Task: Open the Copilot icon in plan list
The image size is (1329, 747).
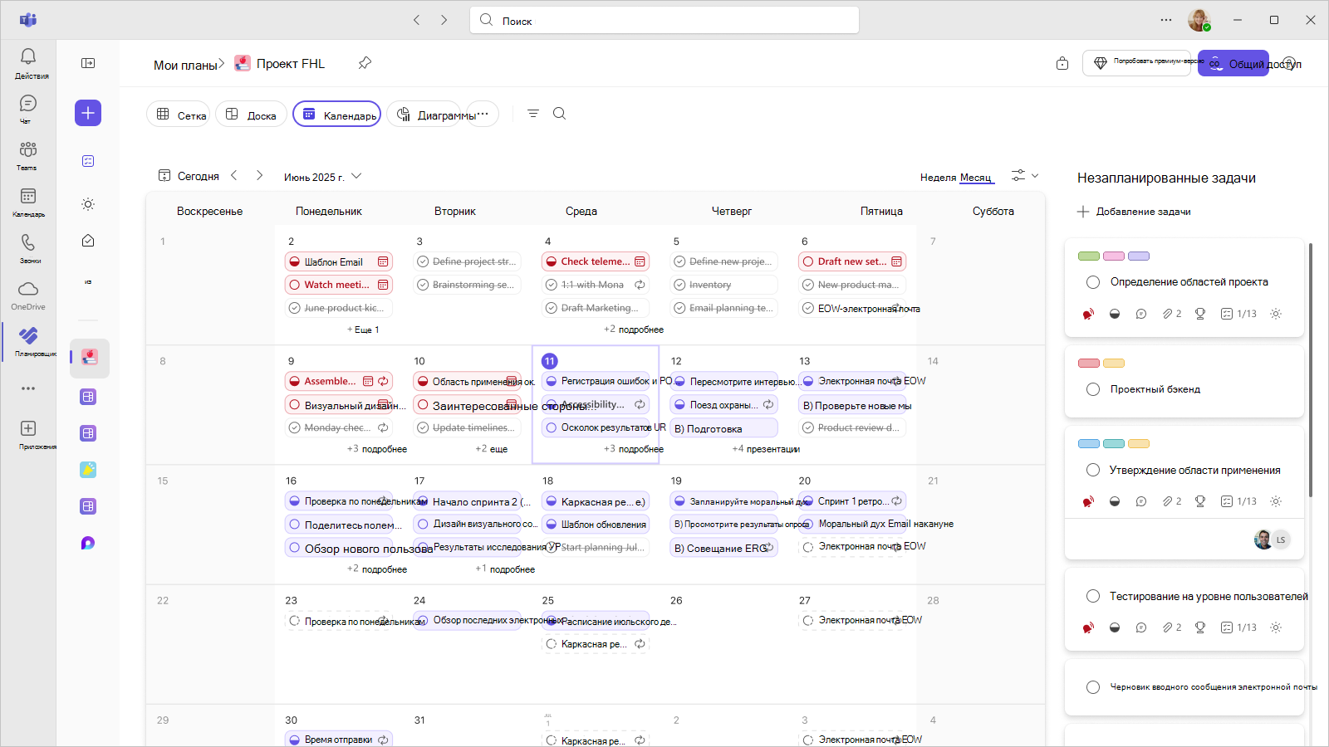Action: pyautogui.click(x=88, y=543)
